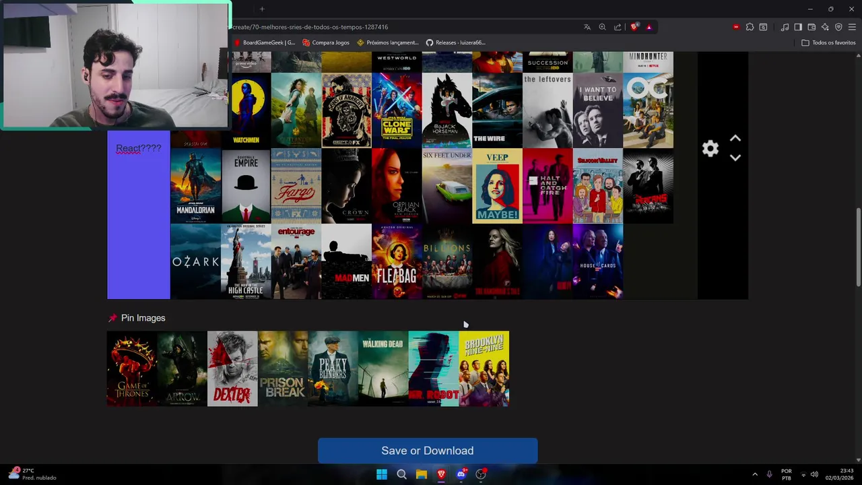Select the Peaky Blinders poster
The height and width of the screenshot is (485, 862).
(333, 368)
